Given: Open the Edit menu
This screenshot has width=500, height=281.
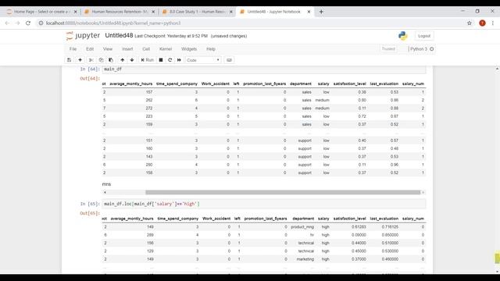Looking at the screenshot, I should 90,49.
